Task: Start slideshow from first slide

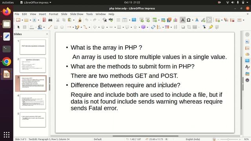Action: point(142,20)
